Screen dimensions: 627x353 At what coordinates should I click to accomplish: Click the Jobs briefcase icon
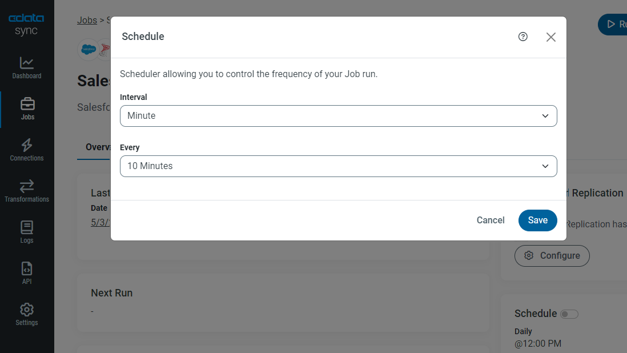click(27, 104)
